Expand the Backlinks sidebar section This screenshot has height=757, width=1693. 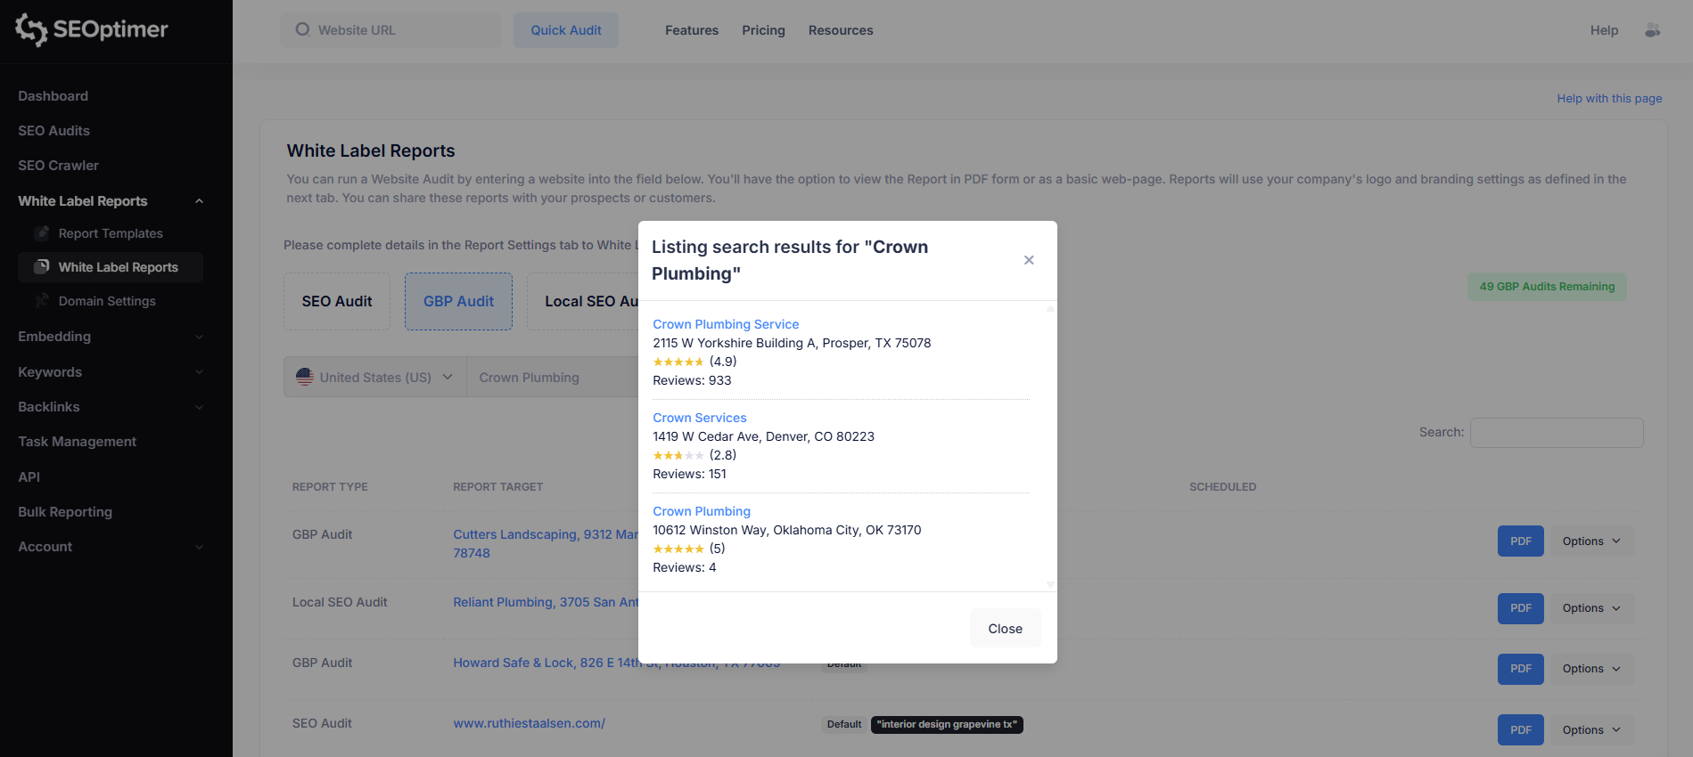(x=199, y=407)
